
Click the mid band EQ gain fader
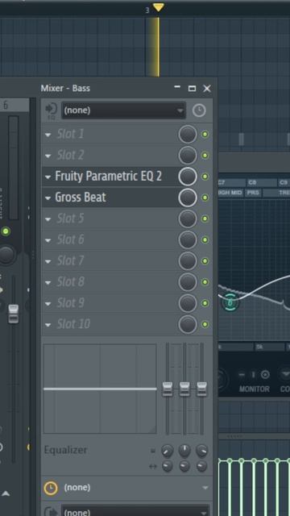(x=184, y=389)
